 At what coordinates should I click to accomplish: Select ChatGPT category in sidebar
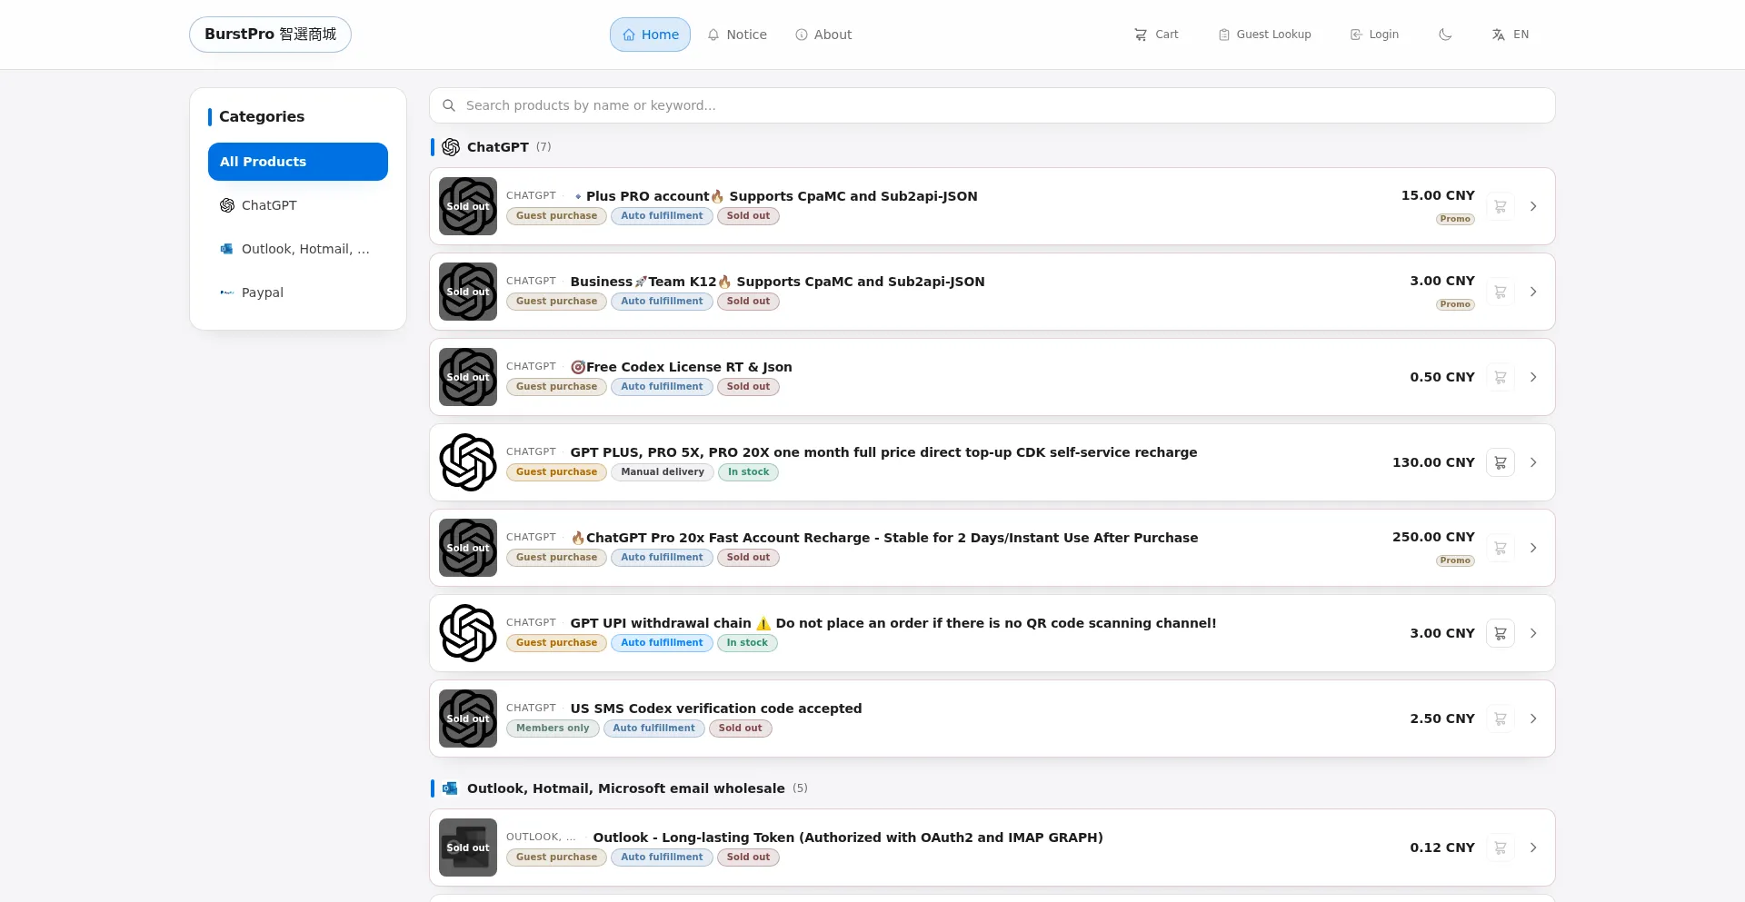pyautogui.click(x=298, y=205)
